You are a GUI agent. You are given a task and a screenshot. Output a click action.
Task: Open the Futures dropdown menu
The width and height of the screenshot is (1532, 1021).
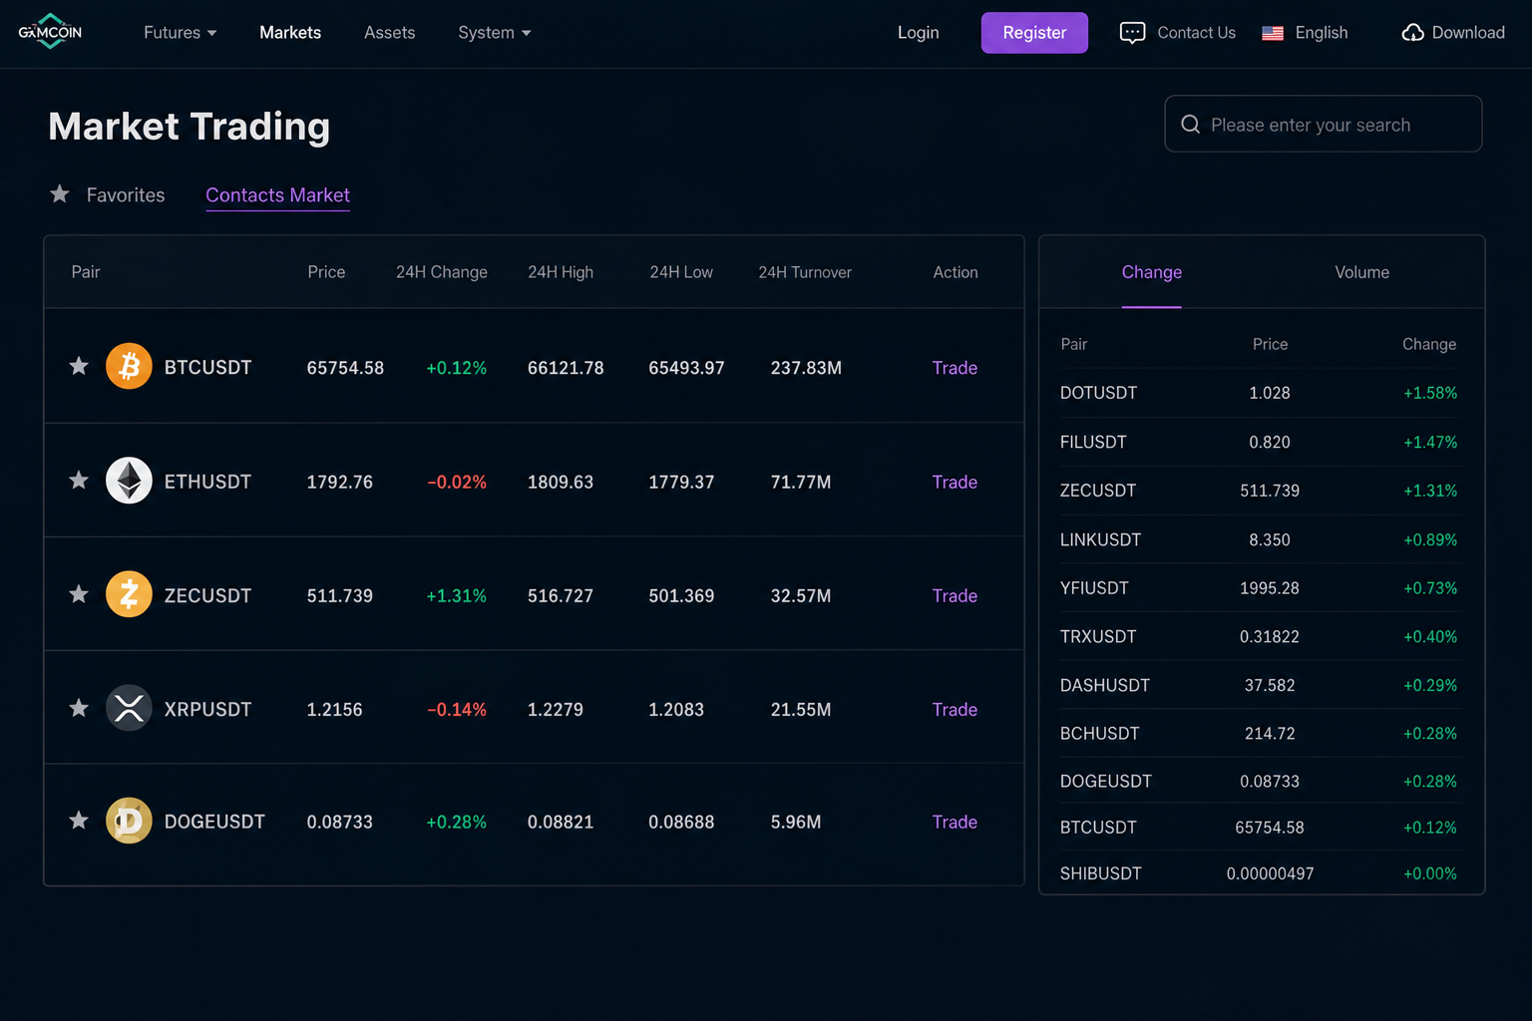point(180,33)
